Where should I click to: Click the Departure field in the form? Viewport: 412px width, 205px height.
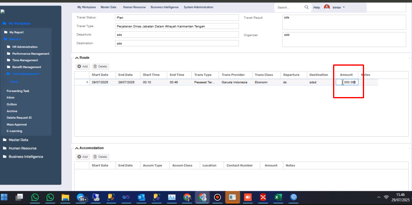[x=177, y=35]
